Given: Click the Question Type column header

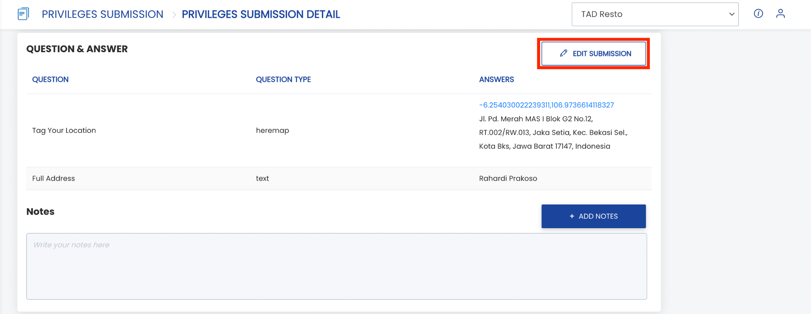Looking at the screenshot, I should click(x=283, y=79).
